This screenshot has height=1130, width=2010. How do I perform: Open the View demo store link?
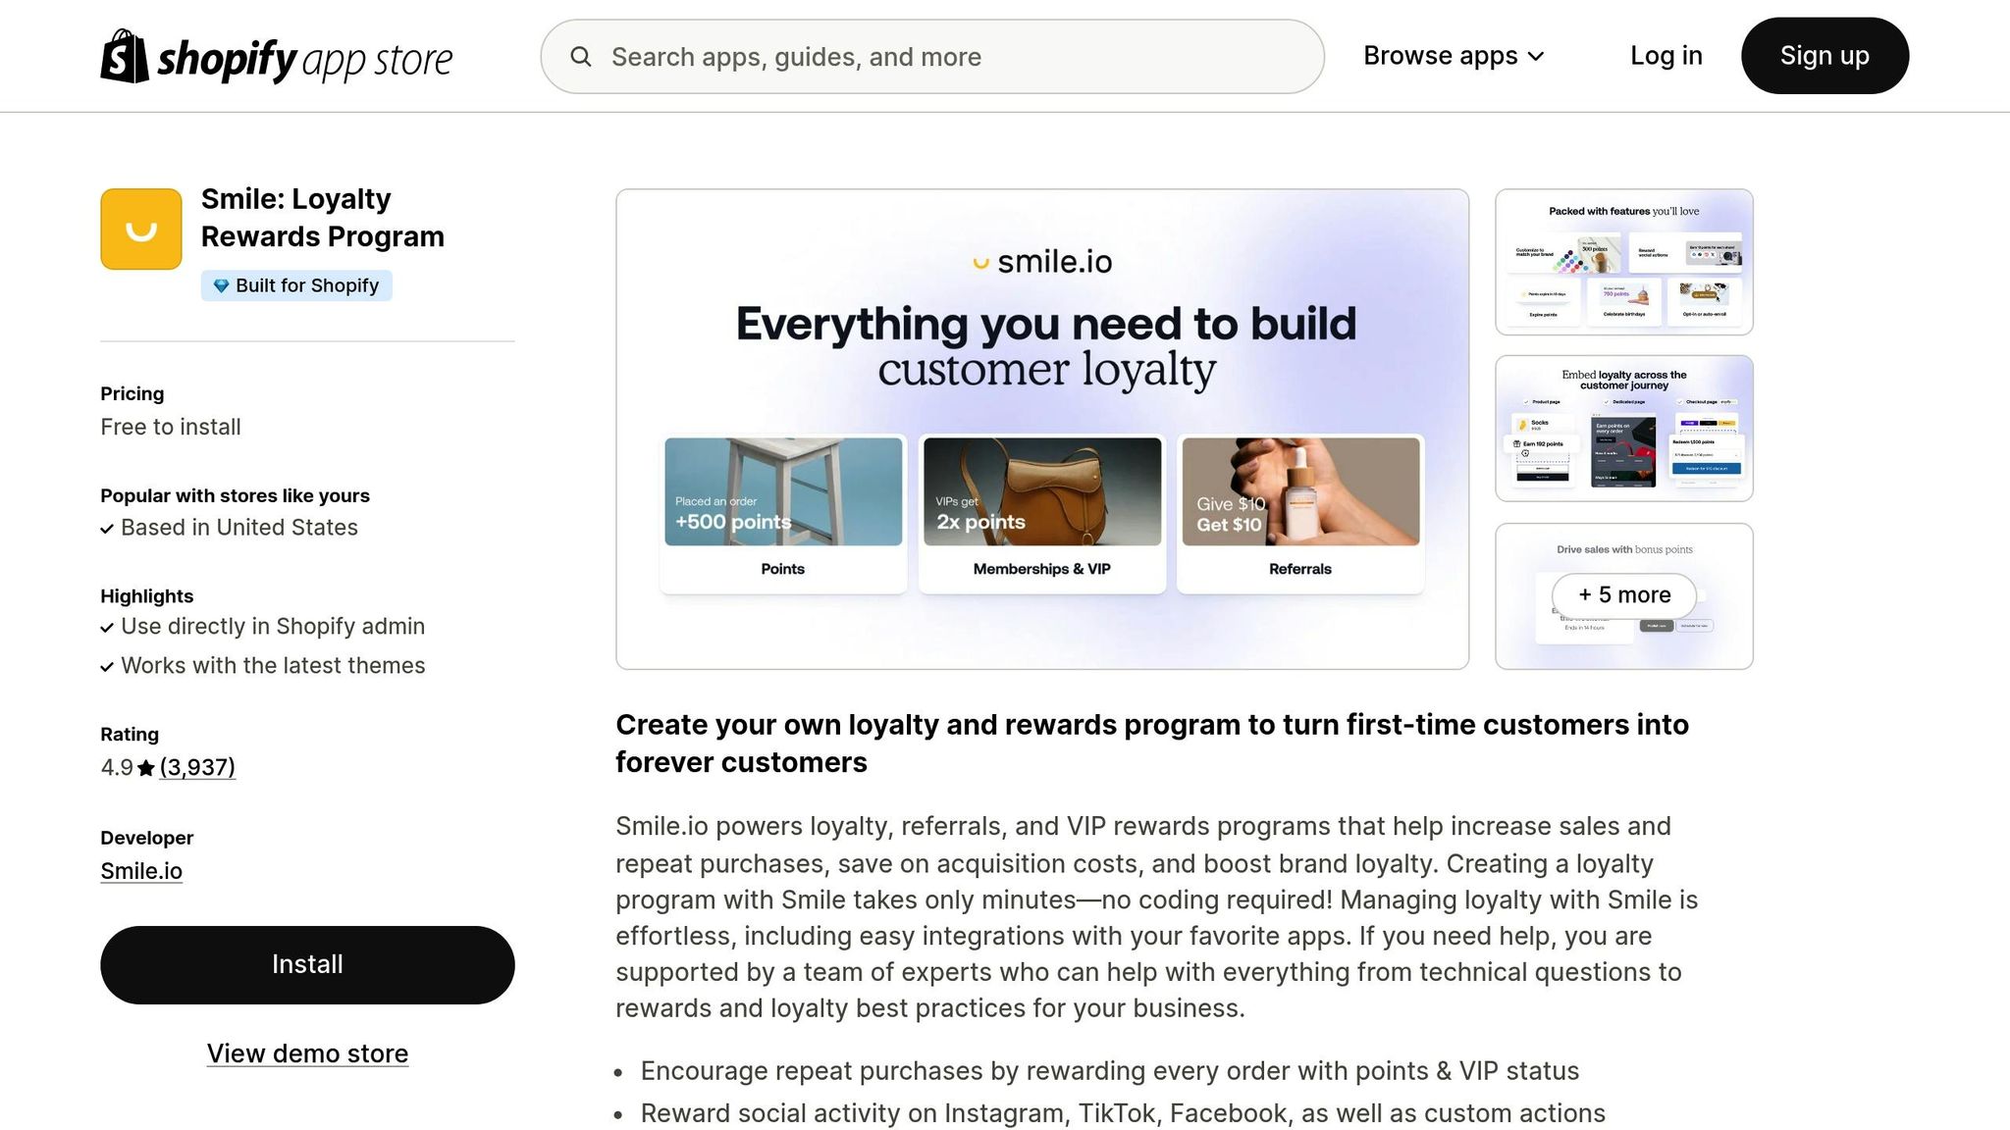(307, 1053)
